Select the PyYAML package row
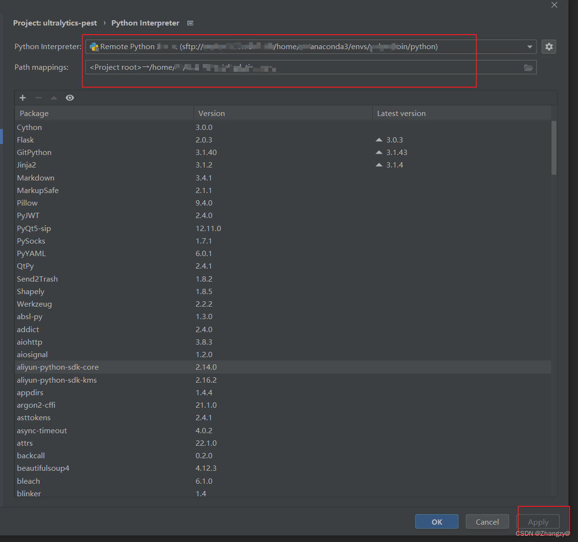Image resolution: width=578 pixels, height=542 pixels. (x=283, y=254)
